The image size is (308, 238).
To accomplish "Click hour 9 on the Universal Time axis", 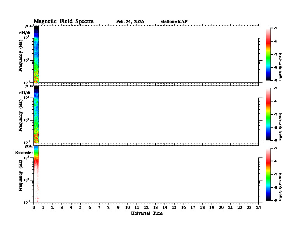I will pyautogui.click(x=118, y=208).
